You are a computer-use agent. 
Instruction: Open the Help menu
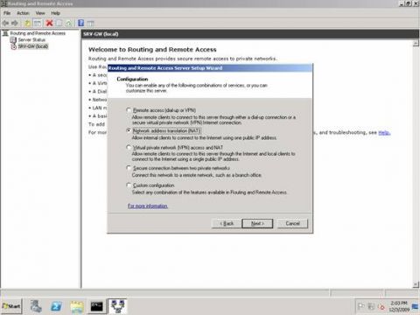[55, 13]
